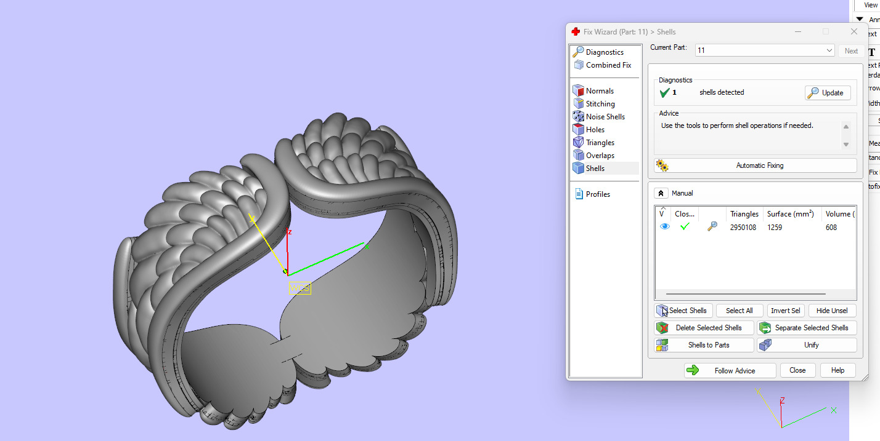Collapse the Manual section chevron

[x=661, y=193]
